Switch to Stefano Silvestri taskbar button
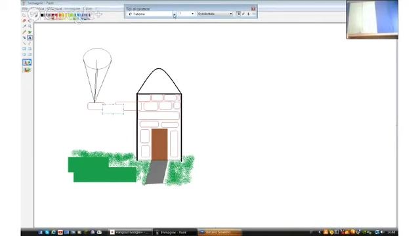 pyautogui.click(x=220, y=232)
